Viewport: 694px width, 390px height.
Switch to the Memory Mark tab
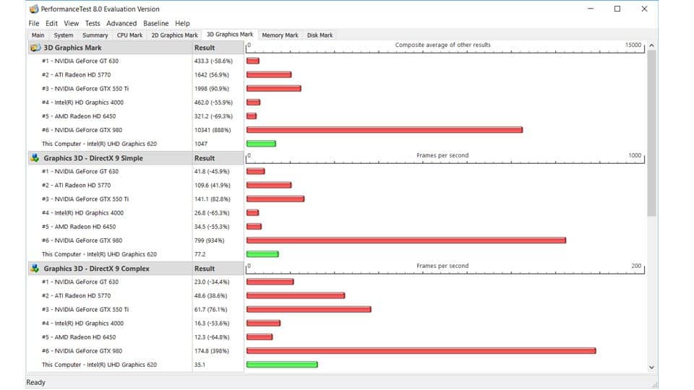point(280,35)
